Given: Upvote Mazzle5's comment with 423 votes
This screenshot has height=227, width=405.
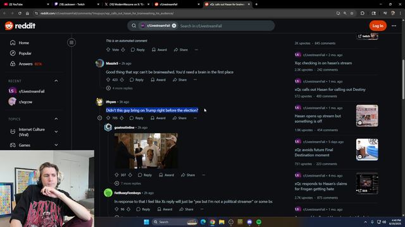Looking at the screenshot, I should pyautogui.click(x=108, y=80).
